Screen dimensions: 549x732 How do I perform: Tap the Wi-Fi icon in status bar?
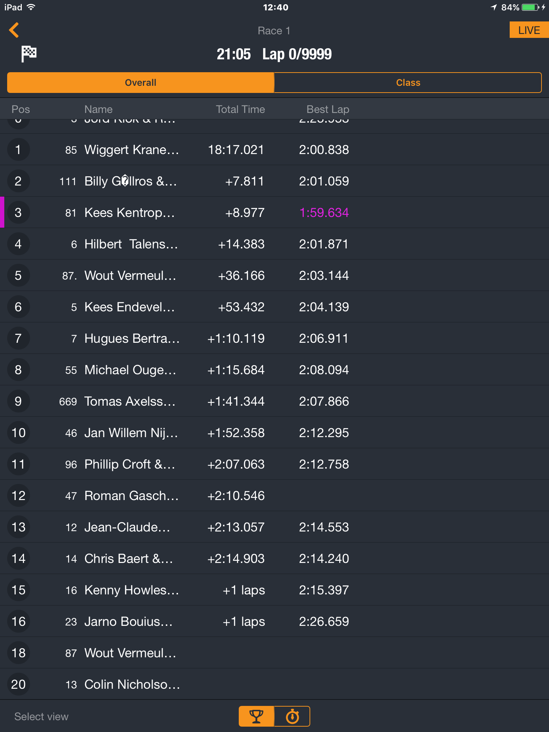31,7
